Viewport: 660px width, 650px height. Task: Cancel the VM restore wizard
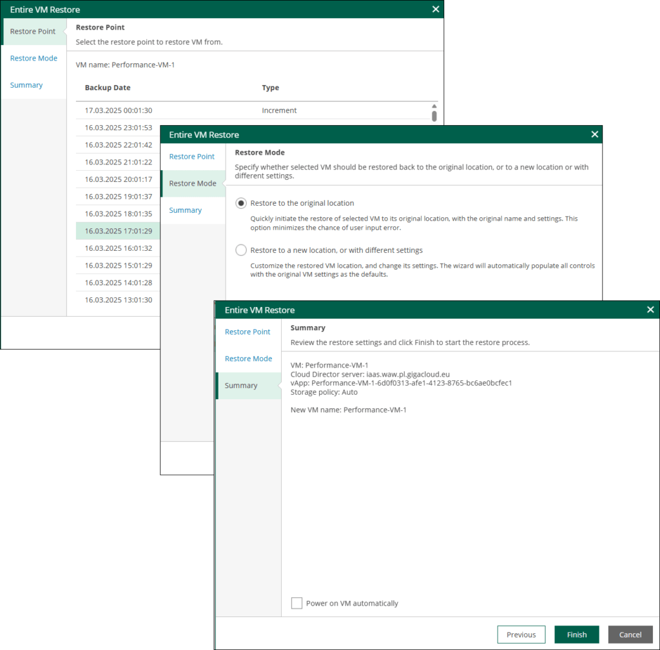630,635
